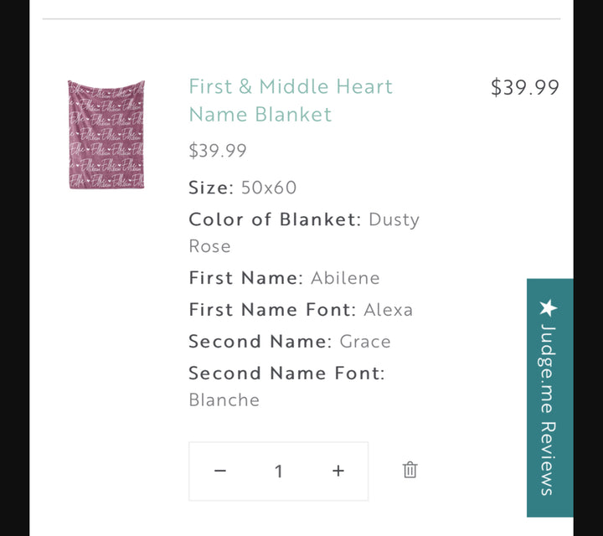Screen dimensions: 603x536
Task: Click the horizontal divider above the item
Action: pos(301,18)
